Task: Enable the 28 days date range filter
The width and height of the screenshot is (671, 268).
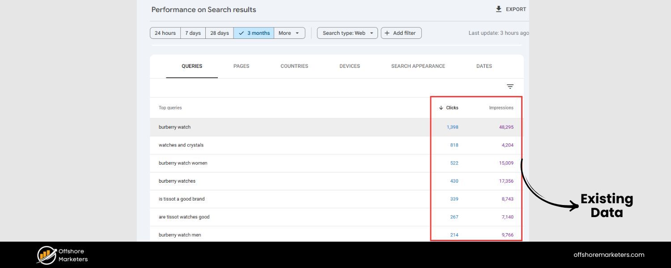Action: pos(219,33)
